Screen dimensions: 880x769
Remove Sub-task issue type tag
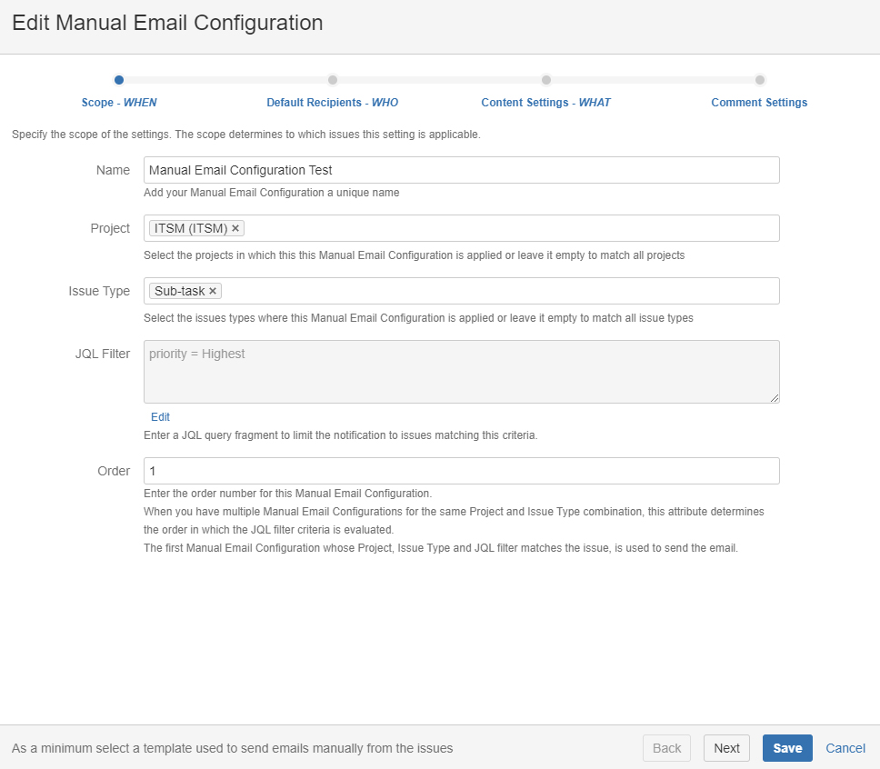(213, 291)
